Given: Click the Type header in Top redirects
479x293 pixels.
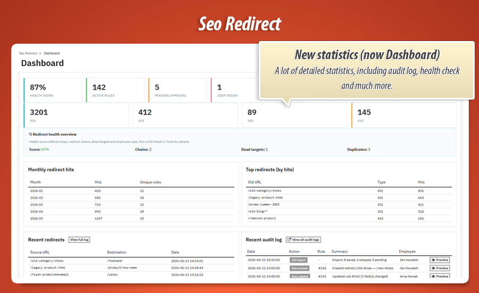Looking at the screenshot, I should coord(381,182).
